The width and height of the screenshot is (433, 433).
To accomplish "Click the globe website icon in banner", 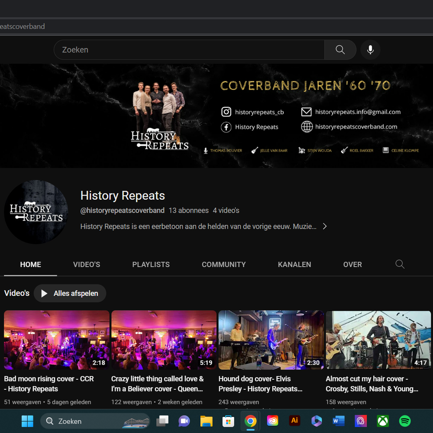I will 307,127.
